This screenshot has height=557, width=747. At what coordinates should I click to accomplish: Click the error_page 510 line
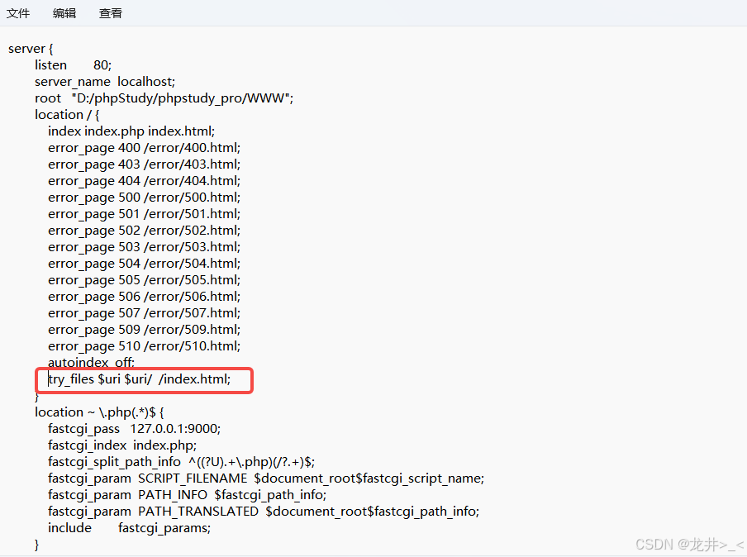(144, 346)
